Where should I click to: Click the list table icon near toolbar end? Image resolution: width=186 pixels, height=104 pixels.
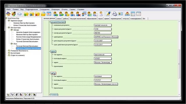click(x=133, y=14)
